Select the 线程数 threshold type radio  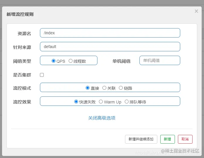pyautogui.click(x=70, y=61)
